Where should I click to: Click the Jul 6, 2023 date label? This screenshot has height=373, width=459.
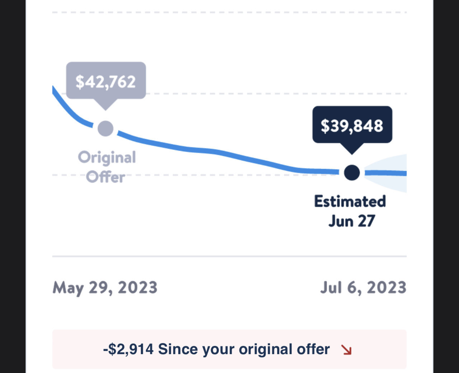pos(363,288)
